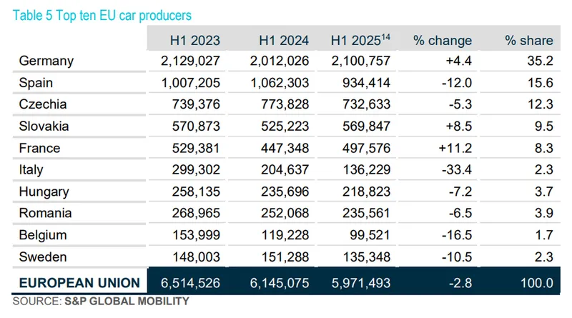This screenshot has width=572, height=318.
Task: Click the % change column header
Action: pos(443,40)
